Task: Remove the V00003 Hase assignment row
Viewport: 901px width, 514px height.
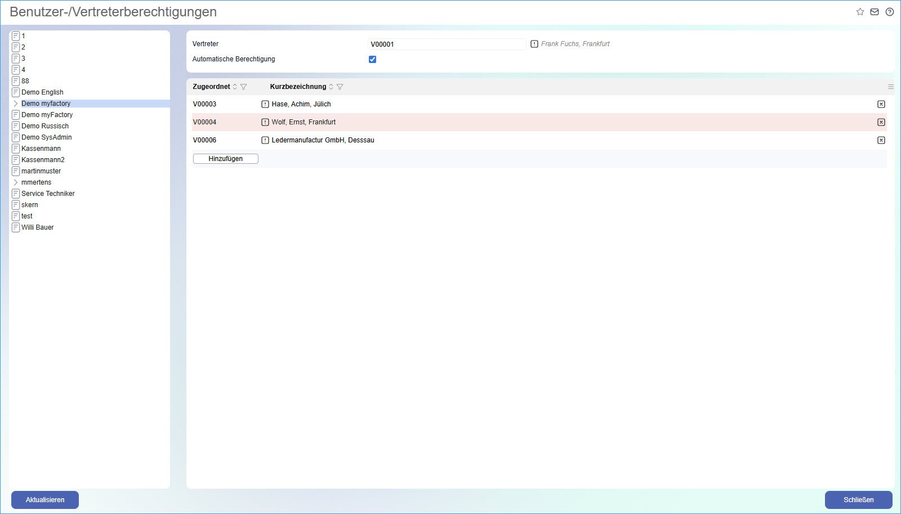Action: (x=881, y=104)
